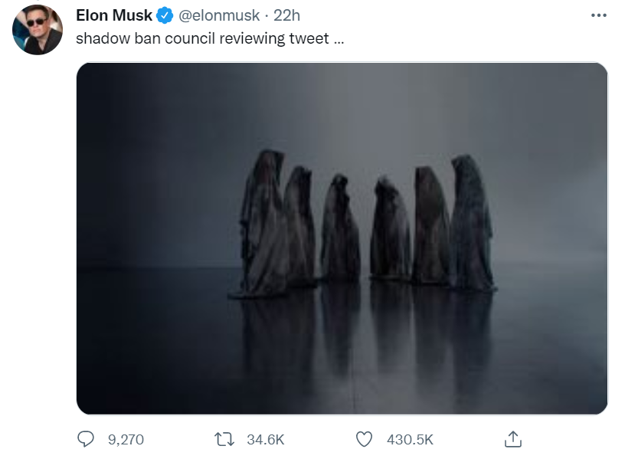Click the 9,270 replies count
The width and height of the screenshot is (625, 459).
coord(126,440)
